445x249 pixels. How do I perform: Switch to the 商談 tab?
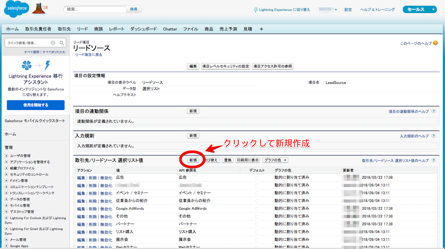click(98, 29)
